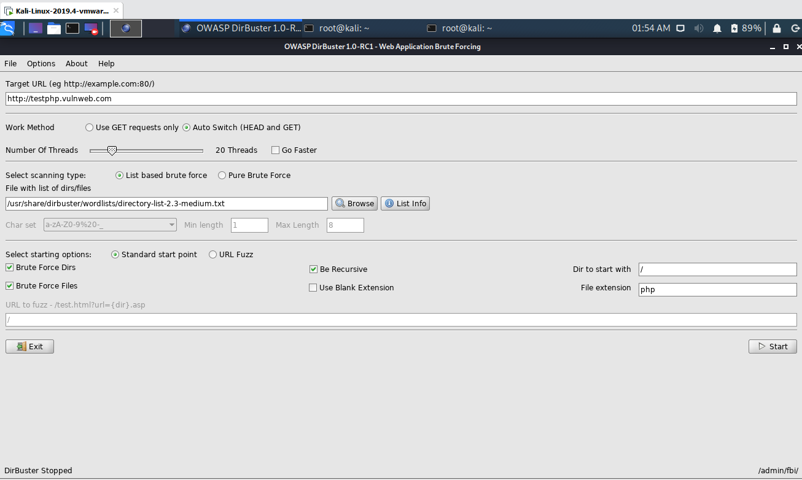Open the notifications bell icon
Viewport: 802px width, 480px height.
[717, 28]
